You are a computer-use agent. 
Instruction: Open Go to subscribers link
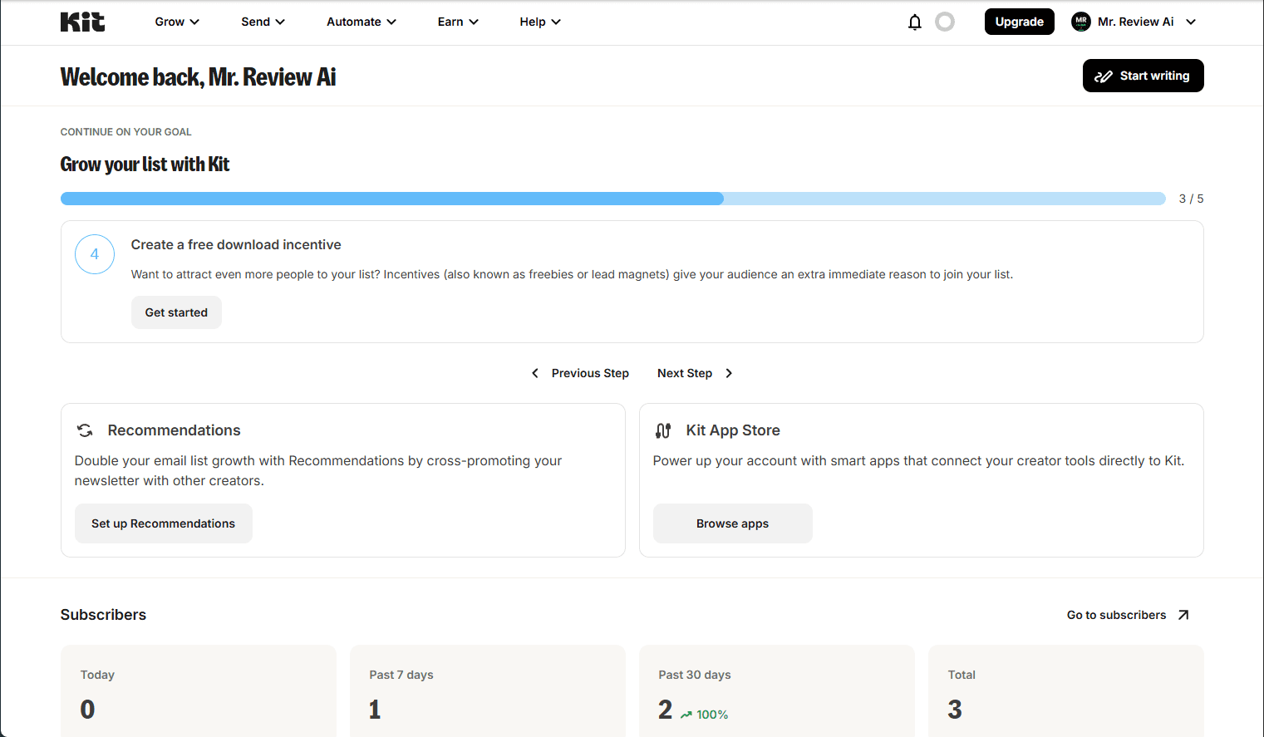1129,615
